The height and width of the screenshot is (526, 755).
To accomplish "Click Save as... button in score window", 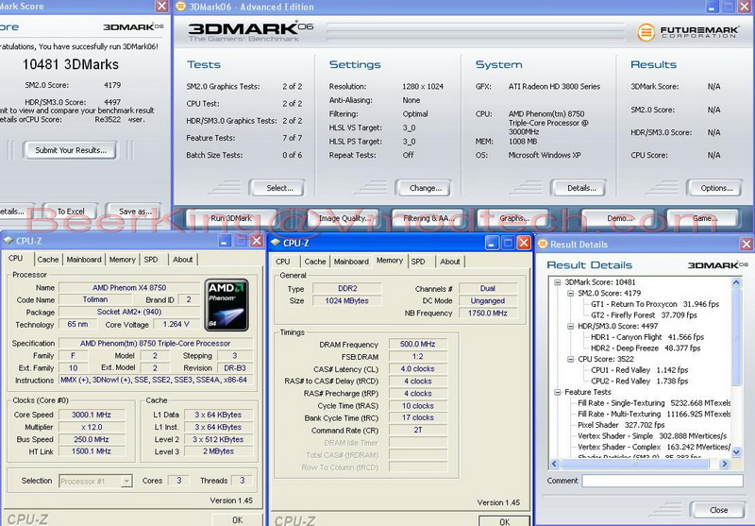I will (x=134, y=212).
